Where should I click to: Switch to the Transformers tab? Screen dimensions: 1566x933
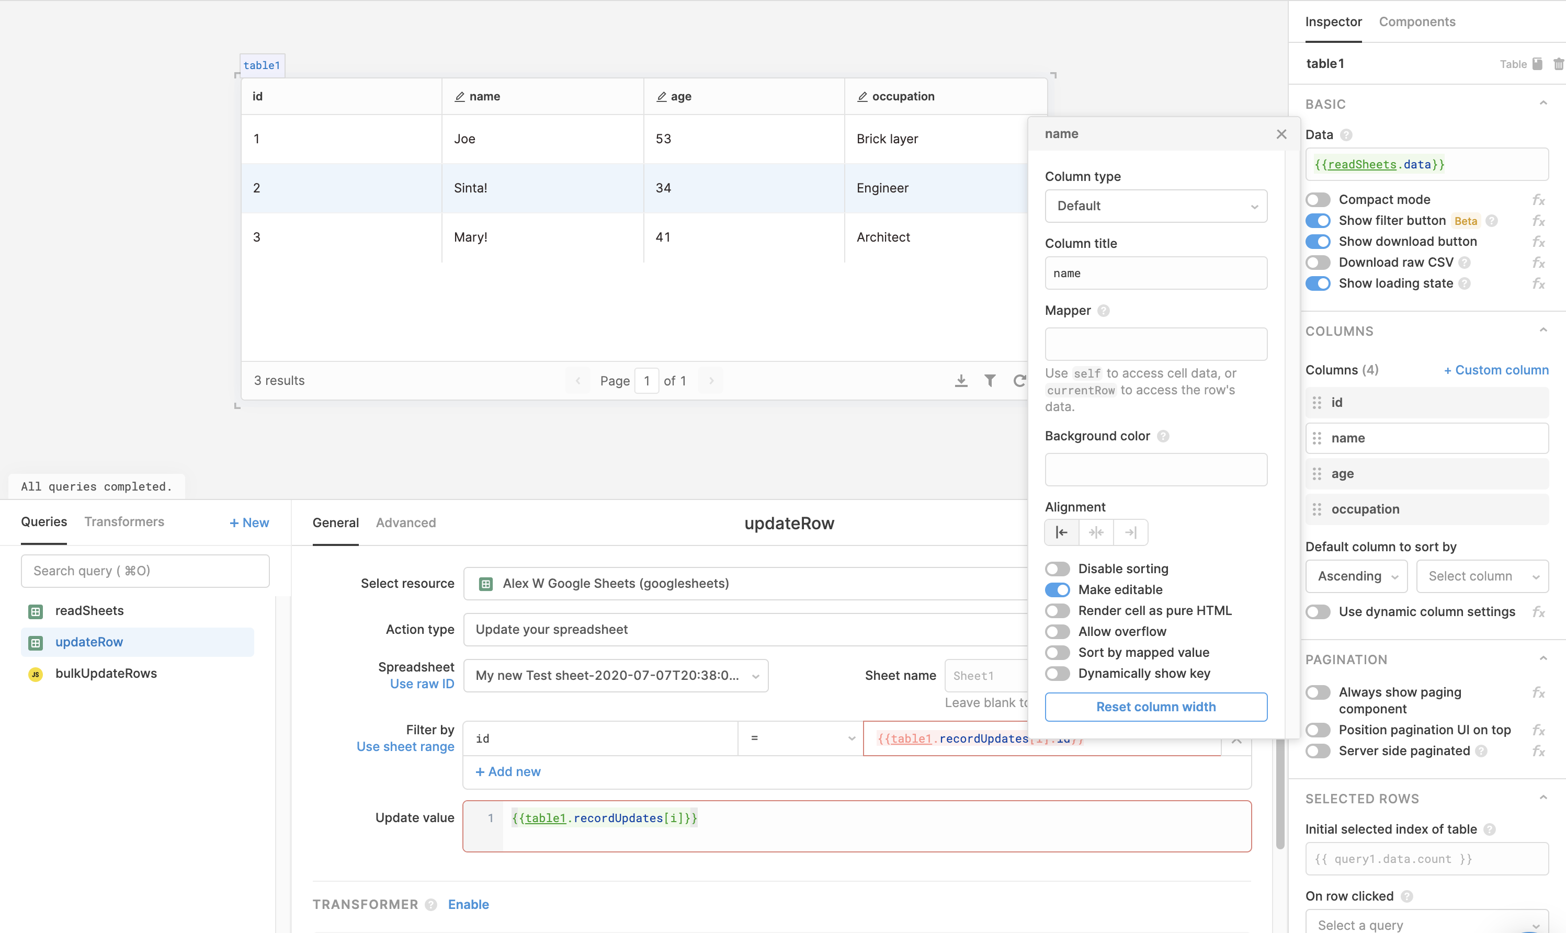click(124, 522)
